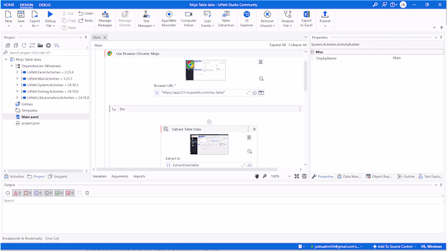The width and height of the screenshot is (447, 251).
Task: Open the Variables panel
Action: click(x=100, y=176)
